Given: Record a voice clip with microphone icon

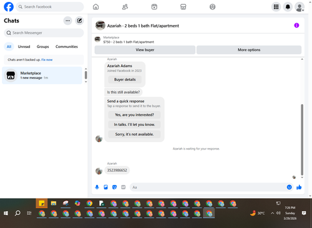Looking at the screenshot, I should point(97,187).
